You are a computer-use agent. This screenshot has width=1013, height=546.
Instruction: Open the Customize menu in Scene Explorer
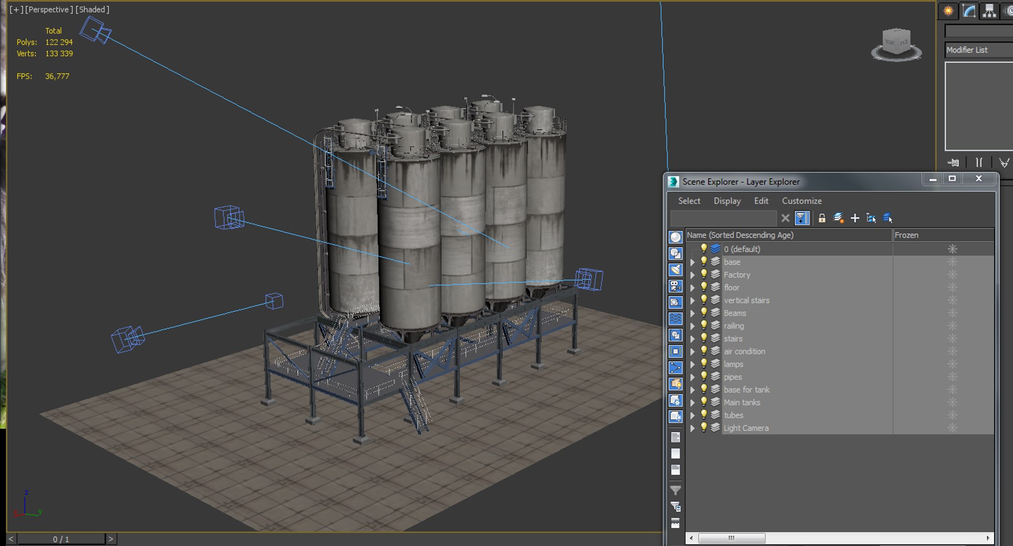pyautogui.click(x=801, y=201)
